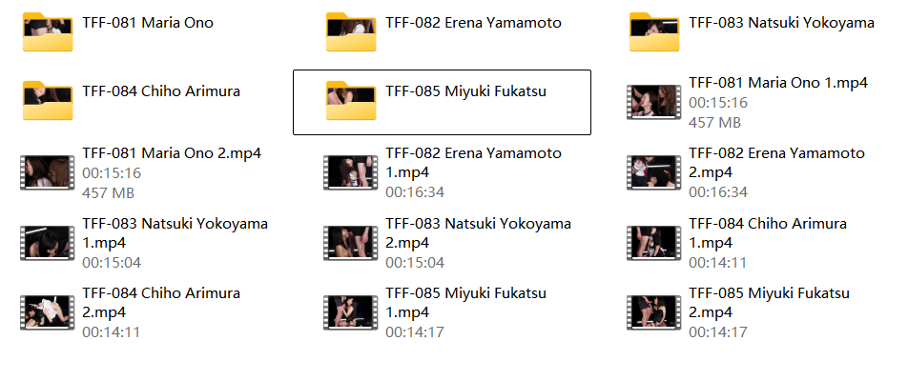Click the TFF-081 Maria Ono 2.mp4 video icon
The image size is (908, 381).
tap(48, 172)
